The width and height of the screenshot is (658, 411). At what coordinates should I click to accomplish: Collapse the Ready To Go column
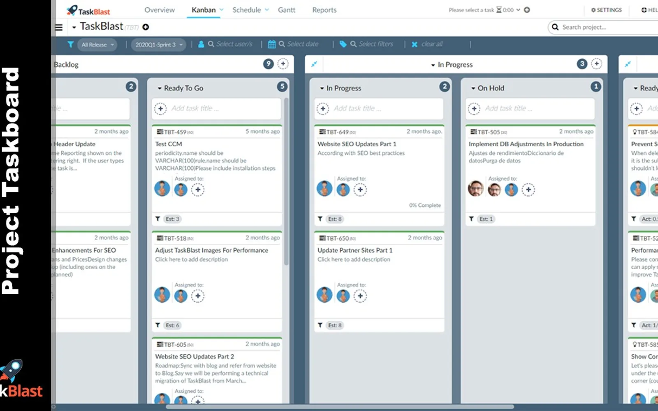(160, 88)
